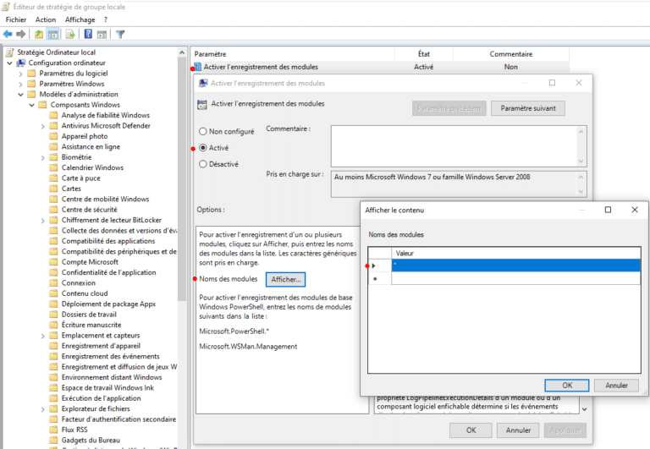Collapse the Composants Windows tree node

31,105
